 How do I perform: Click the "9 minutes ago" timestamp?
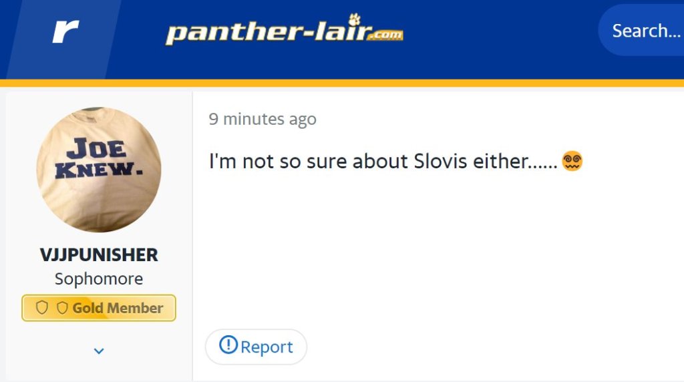coord(263,119)
